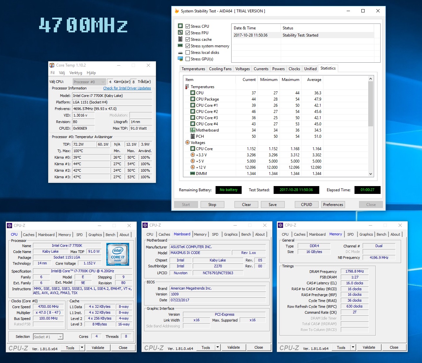Click the Save button in AIDA64
The width and height of the screenshot is (422, 363).
point(273,205)
